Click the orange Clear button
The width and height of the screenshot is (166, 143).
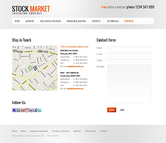[112, 110]
